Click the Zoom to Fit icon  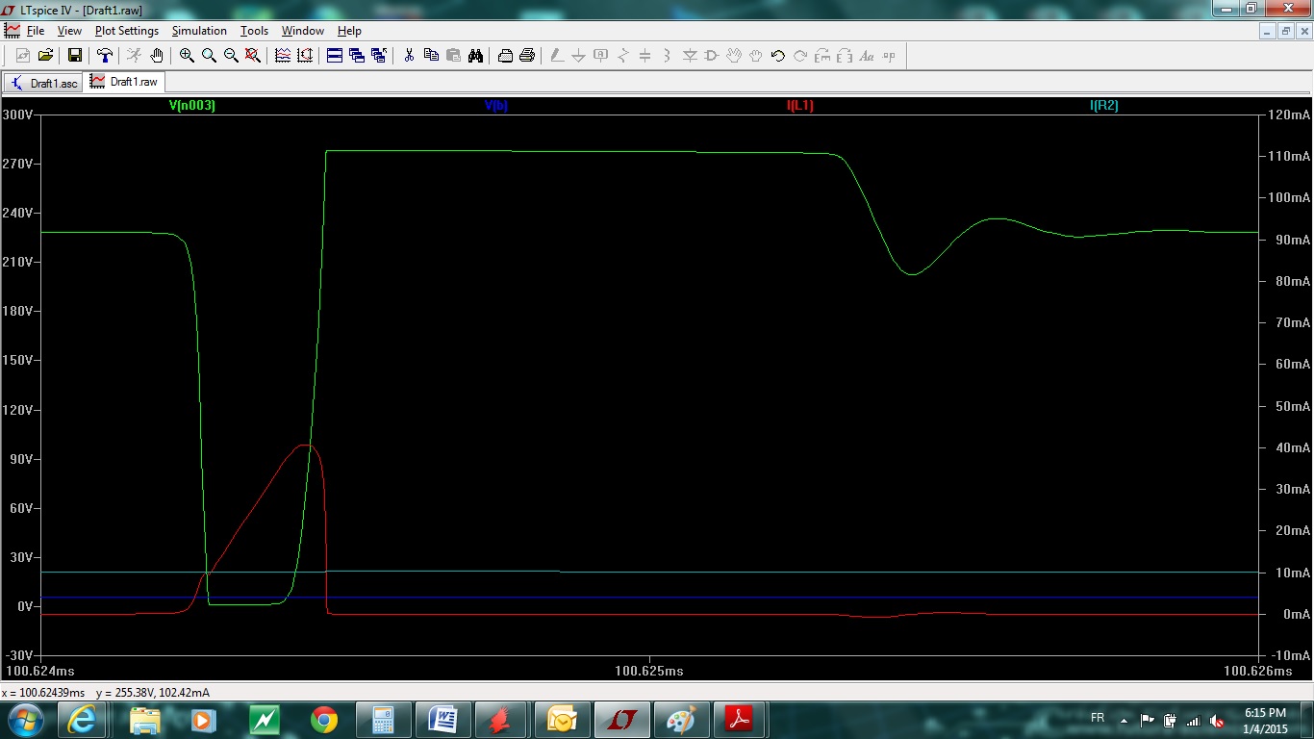[x=253, y=56]
